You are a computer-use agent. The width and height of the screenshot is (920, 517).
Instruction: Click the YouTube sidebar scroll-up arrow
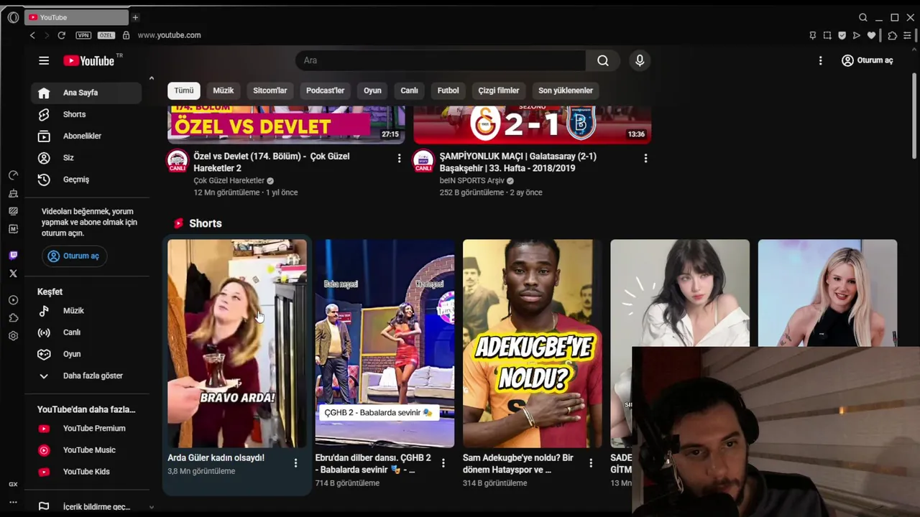(x=151, y=78)
